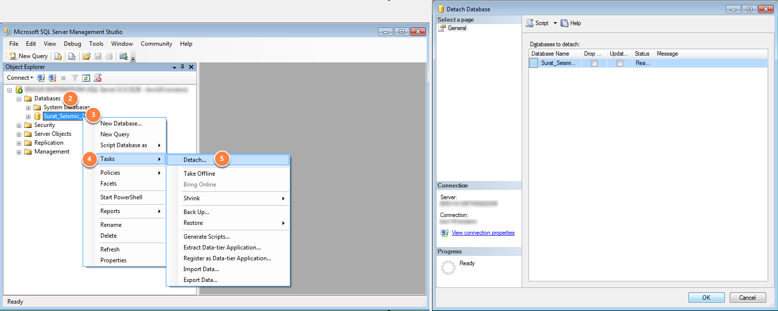The width and height of the screenshot is (778, 311).
Task: Open View connection properties link
Action: coord(483,233)
